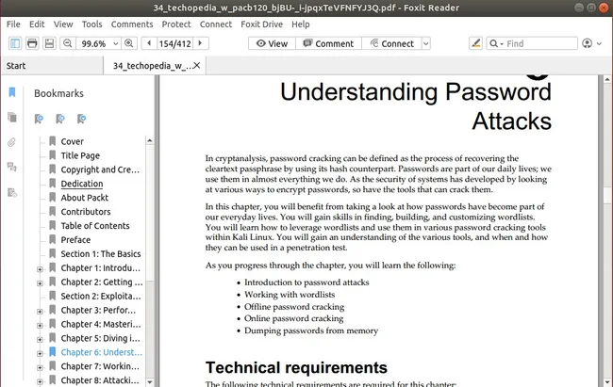Open the Attachments paperclip sidebar icon
This screenshot has width=613, height=387.
coord(12,142)
